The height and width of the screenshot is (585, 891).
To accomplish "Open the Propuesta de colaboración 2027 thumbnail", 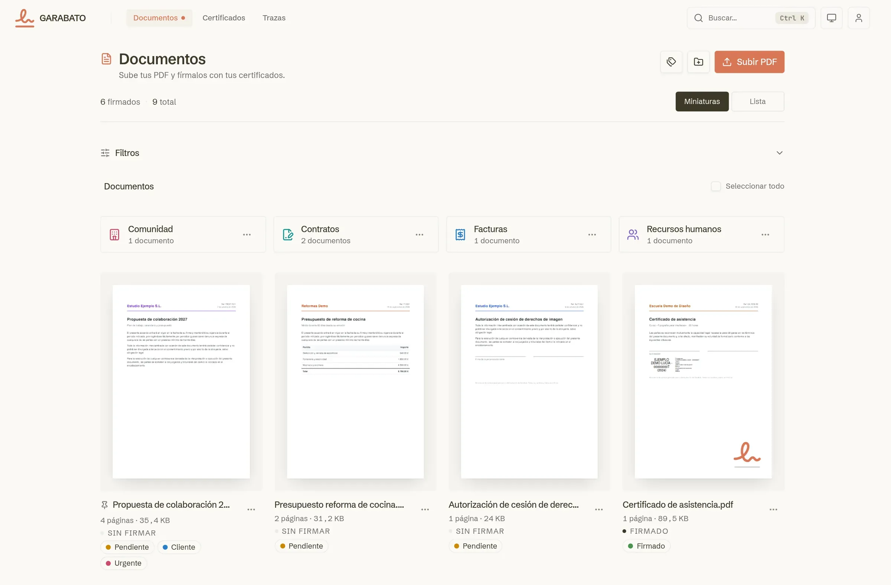I will point(181,381).
